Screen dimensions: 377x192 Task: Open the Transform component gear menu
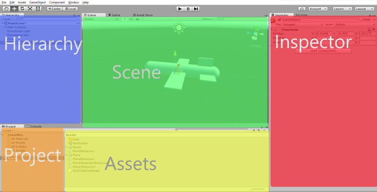click(x=374, y=29)
